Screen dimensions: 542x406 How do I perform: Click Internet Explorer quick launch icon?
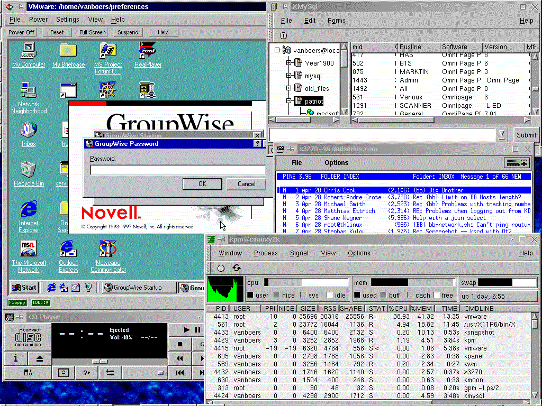click(51, 287)
